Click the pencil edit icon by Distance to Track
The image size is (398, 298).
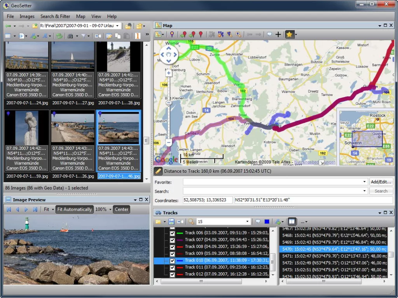tap(158, 171)
